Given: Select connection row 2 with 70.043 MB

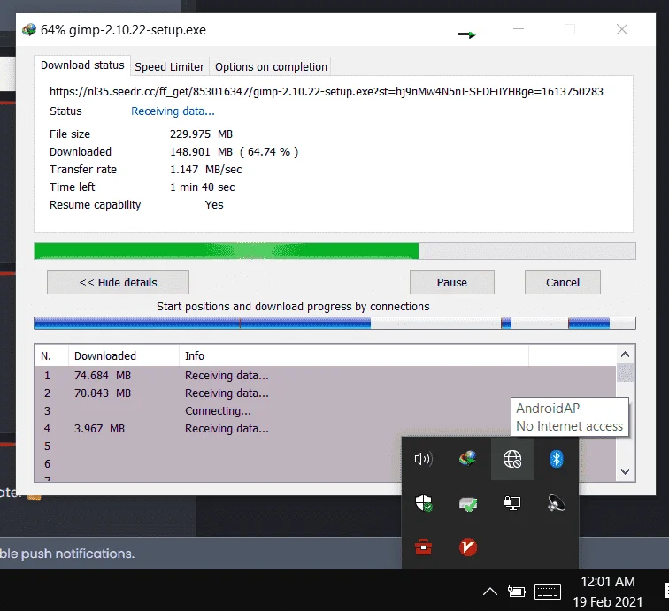Looking at the screenshot, I should [325, 393].
